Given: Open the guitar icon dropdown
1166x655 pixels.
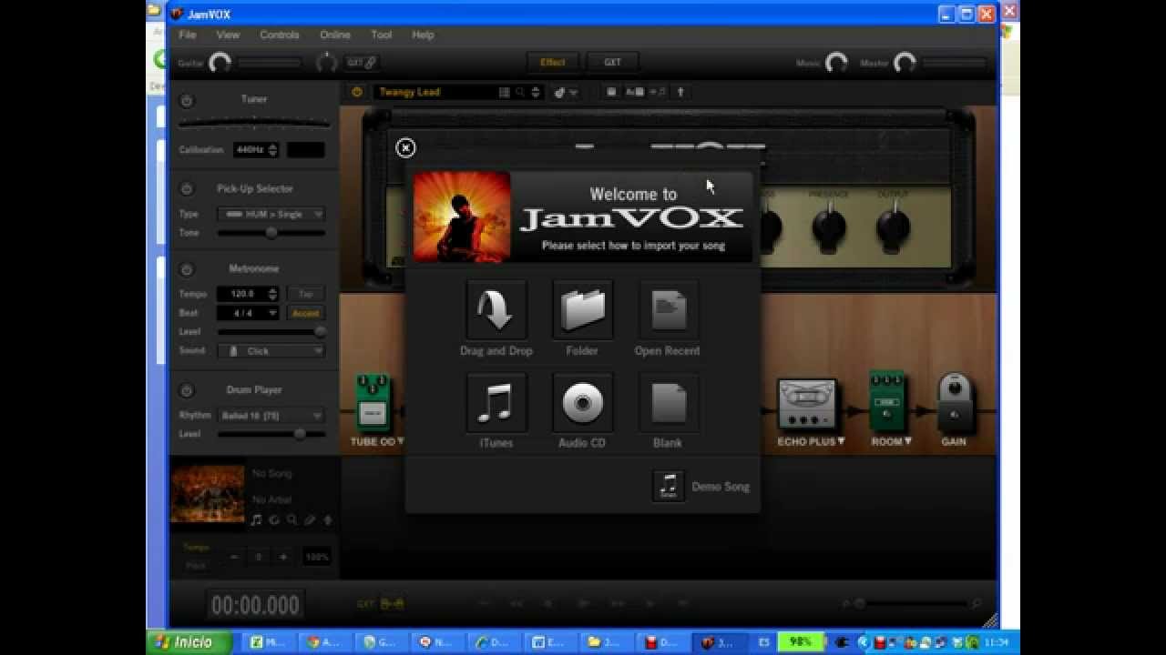Looking at the screenshot, I should click(x=565, y=92).
